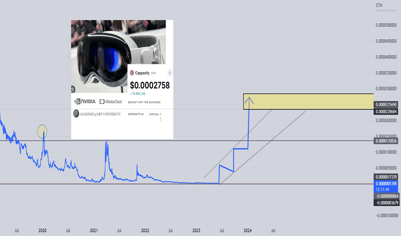Click the CAPPASITY.AI label
401x236 pixels.
[136, 114]
